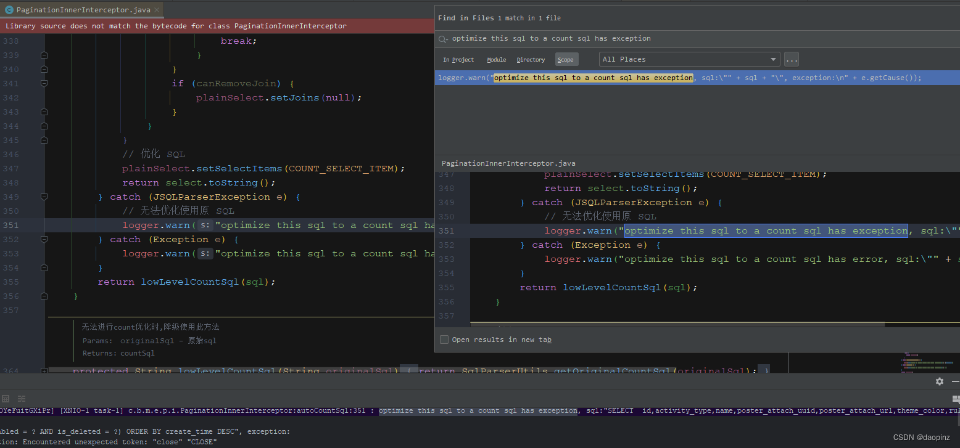Expand the folded lowLevelCountSql method at line 364
The height and width of the screenshot is (448, 960).
(x=44, y=371)
